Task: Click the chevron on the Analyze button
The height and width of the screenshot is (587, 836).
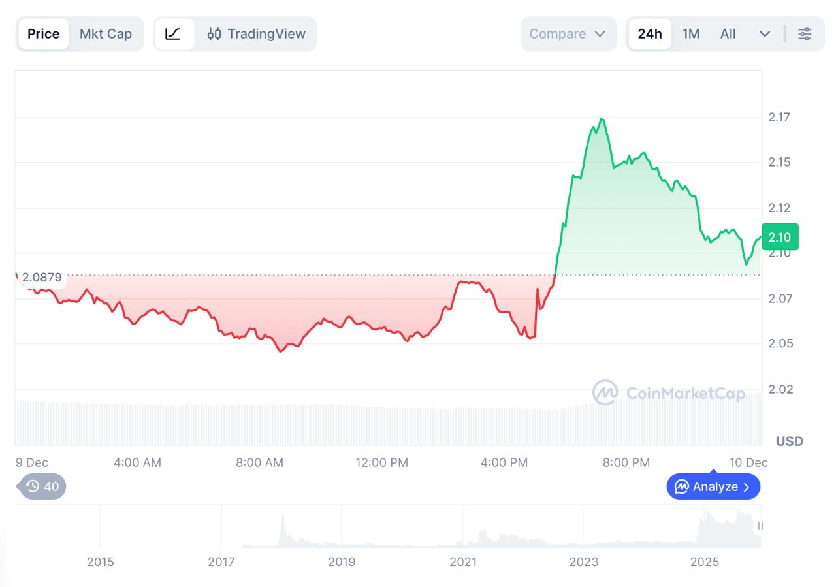Action: pos(746,486)
